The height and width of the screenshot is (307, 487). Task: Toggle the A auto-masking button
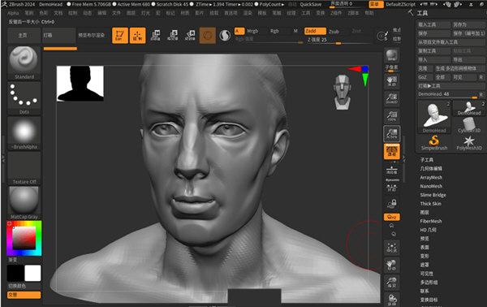tap(239, 31)
